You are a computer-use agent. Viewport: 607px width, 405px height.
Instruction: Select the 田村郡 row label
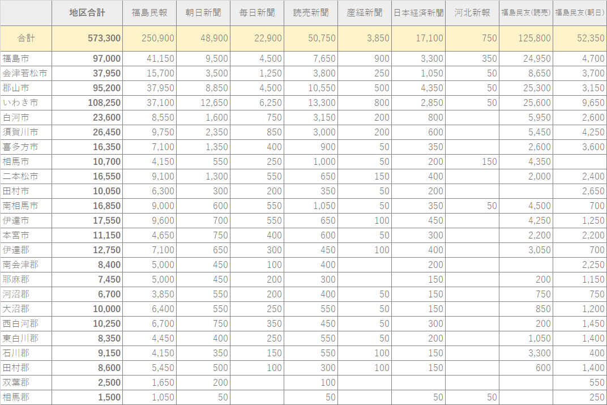click(26, 368)
